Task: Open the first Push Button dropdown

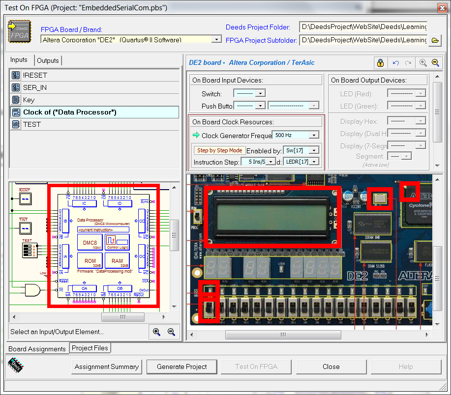Action: (x=260, y=106)
